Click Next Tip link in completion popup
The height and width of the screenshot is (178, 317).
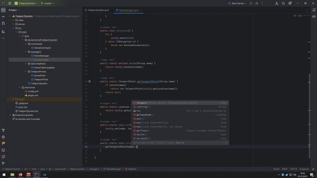[180, 143]
